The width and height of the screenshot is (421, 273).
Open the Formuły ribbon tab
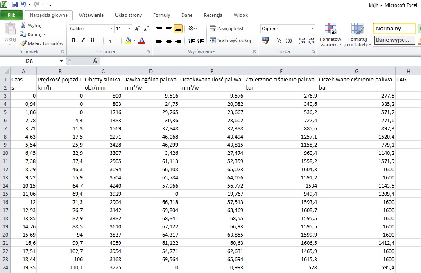tap(161, 15)
